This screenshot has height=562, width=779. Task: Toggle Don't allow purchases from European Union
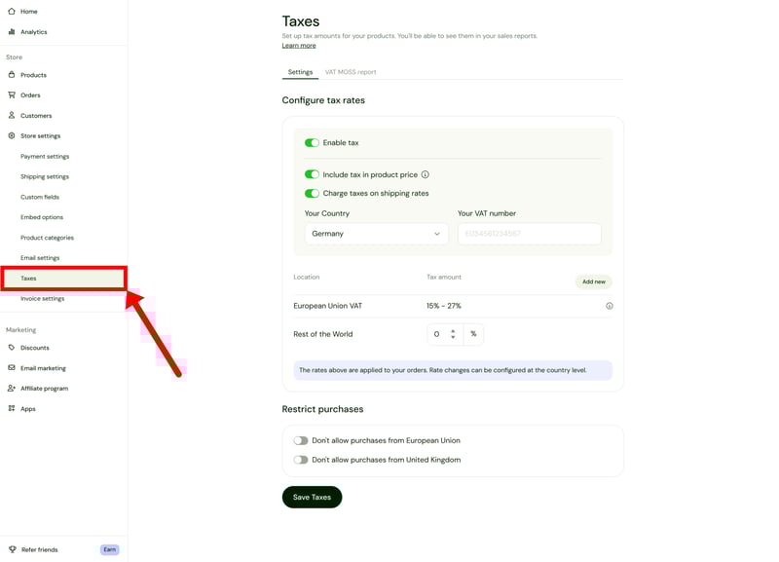(301, 441)
